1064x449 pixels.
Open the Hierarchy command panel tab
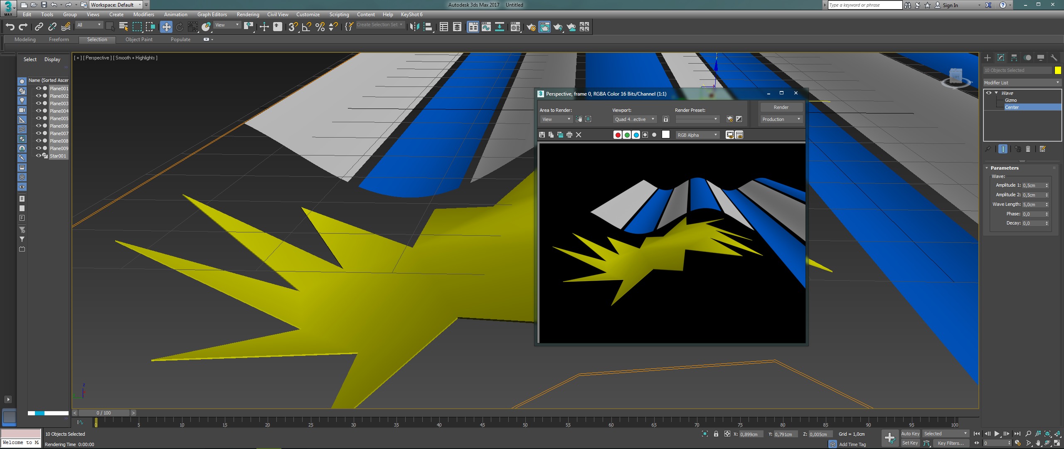pyautogui.click(x=1014, y=58)
